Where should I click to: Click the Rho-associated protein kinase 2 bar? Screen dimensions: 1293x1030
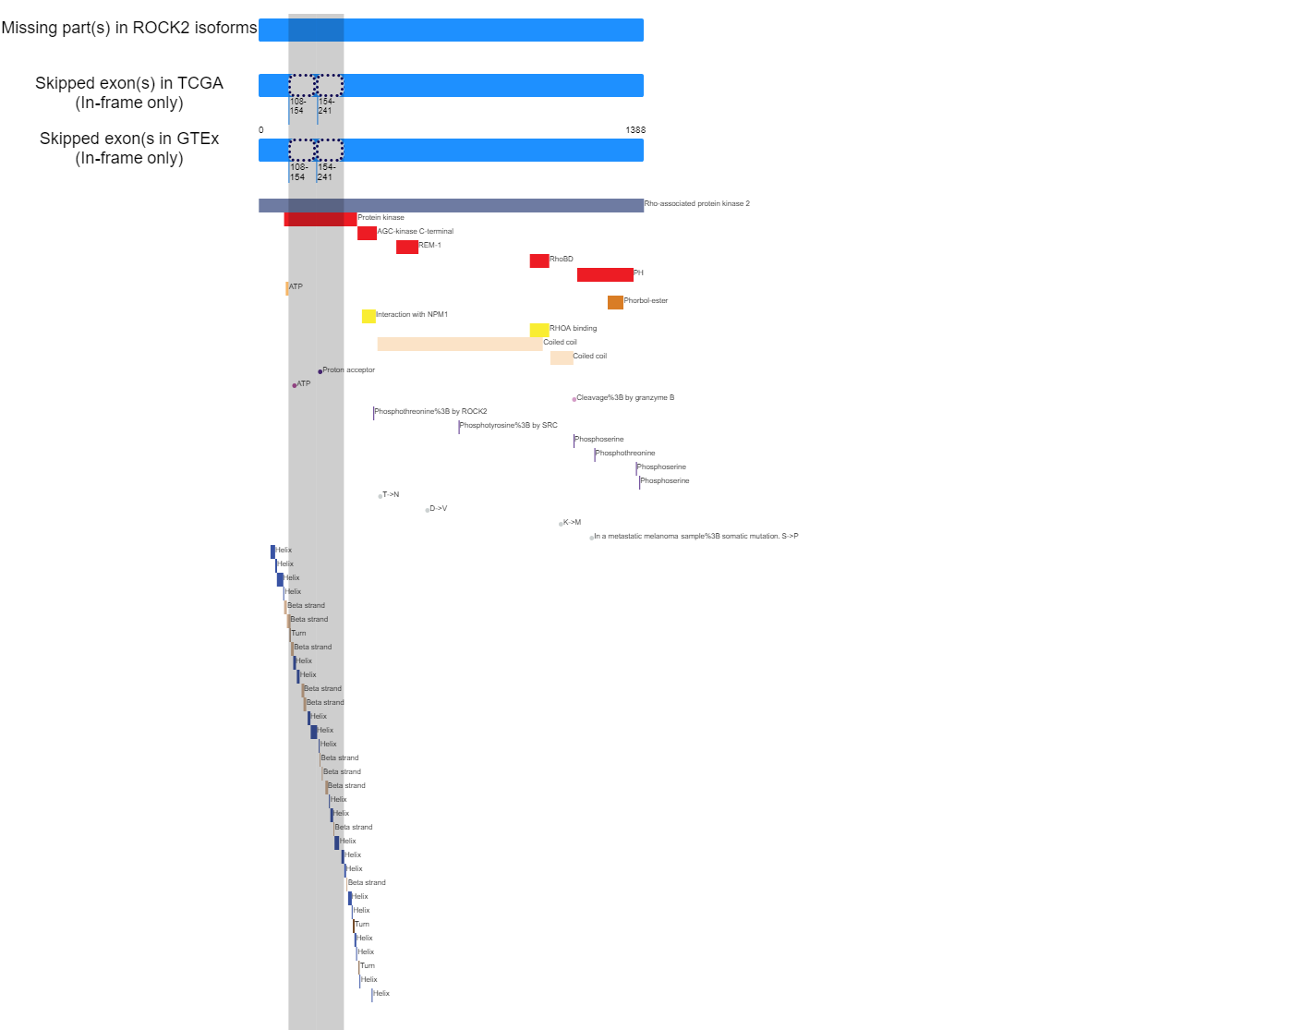(451, 205)
